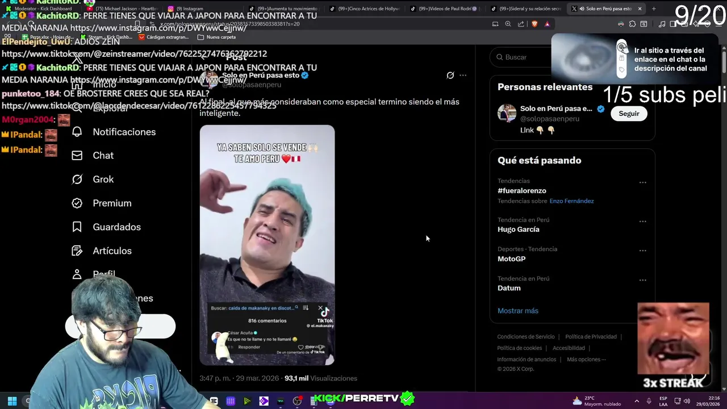Screen dimensions: 727x409
Task: Open the Windows Start menu
Action: [12, 401]
